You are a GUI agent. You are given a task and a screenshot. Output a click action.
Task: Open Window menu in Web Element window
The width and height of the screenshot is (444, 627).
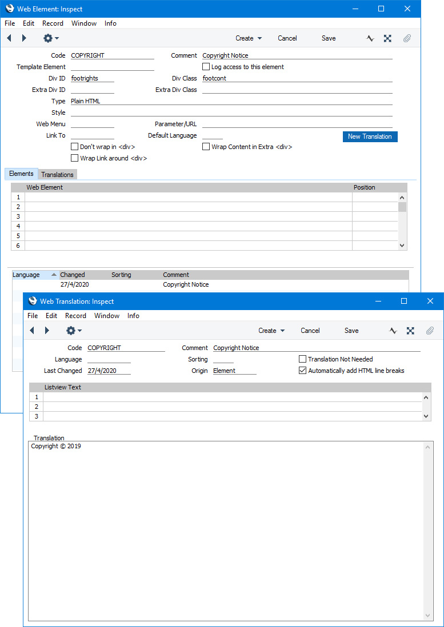click(84, 23)
